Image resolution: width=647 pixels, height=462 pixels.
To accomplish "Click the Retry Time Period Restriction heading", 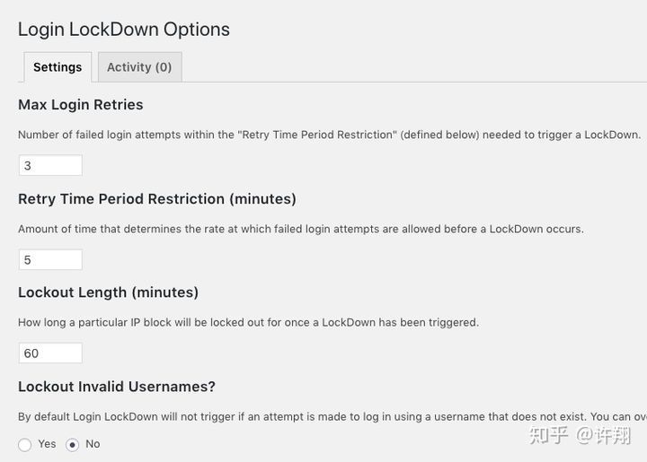I will [x=157, y=199].
